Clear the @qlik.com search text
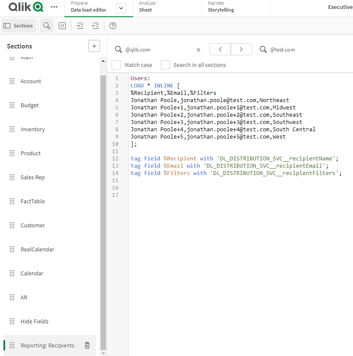Screen dimensions: 353x356 [x=198, y=50]
